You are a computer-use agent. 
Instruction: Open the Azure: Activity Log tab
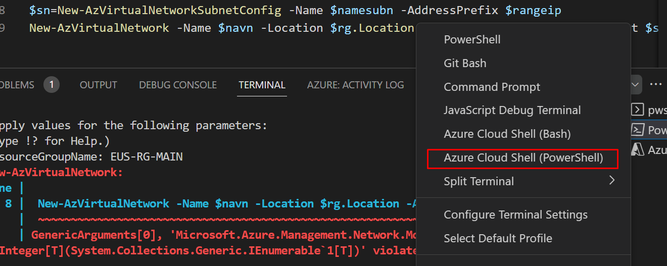click(356, 85)
